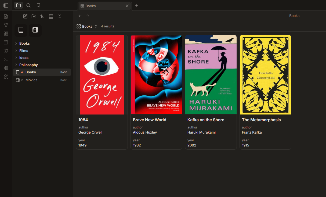Open a new tab with plus icon
The width and height of the screenshot is (326, 197).
137,6
